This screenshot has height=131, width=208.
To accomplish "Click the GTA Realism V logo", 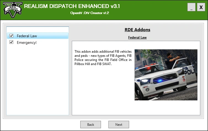I will tap(13, 10).
